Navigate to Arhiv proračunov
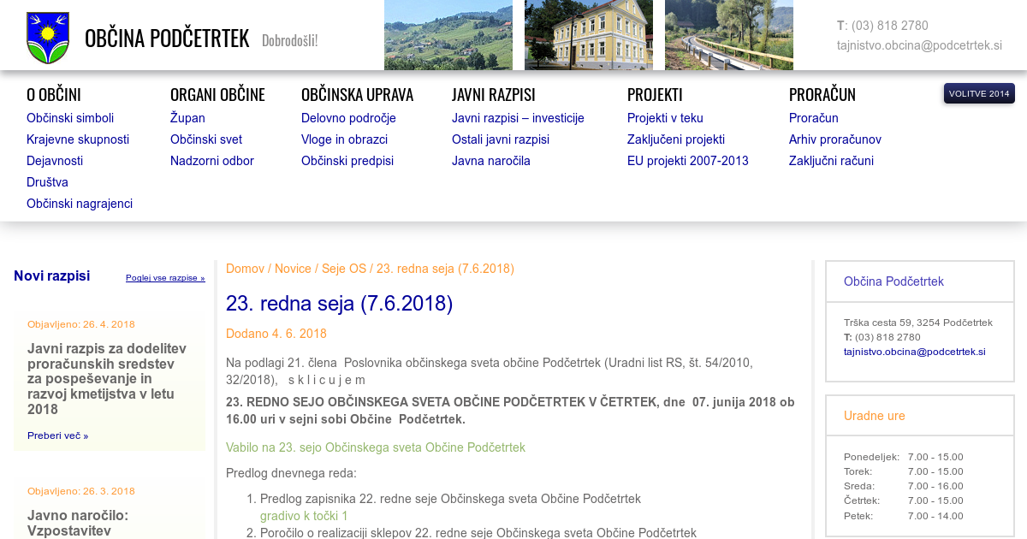 point(834,139)
